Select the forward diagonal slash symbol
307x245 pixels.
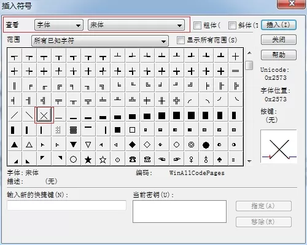[15, 115]
